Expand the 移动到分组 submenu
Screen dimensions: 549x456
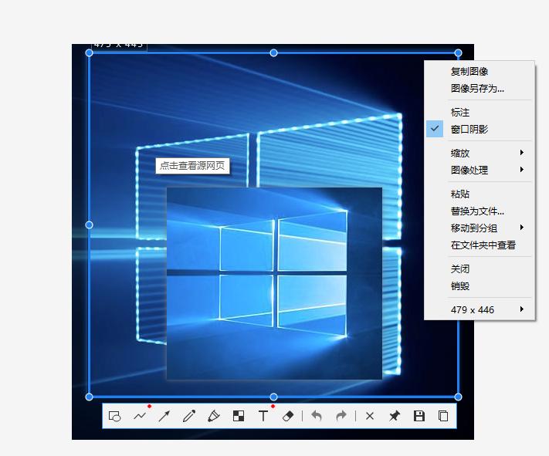coord(480,228)
